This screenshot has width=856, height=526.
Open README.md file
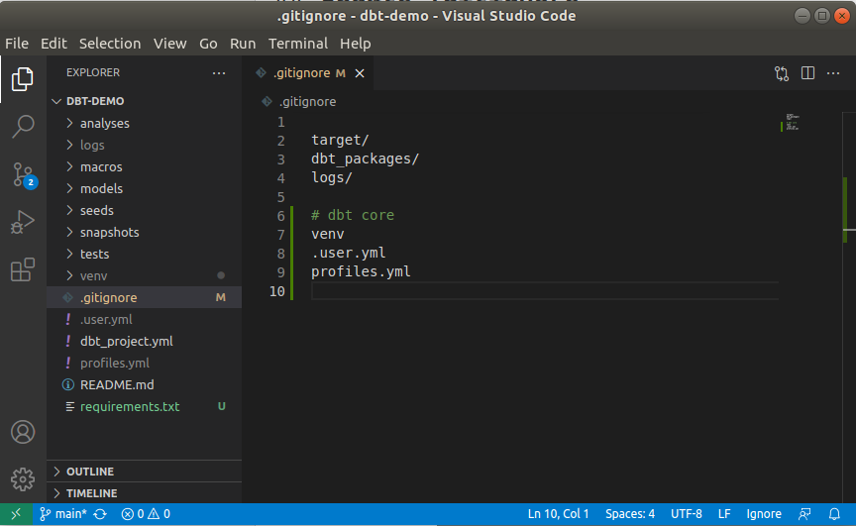(144, 384)
